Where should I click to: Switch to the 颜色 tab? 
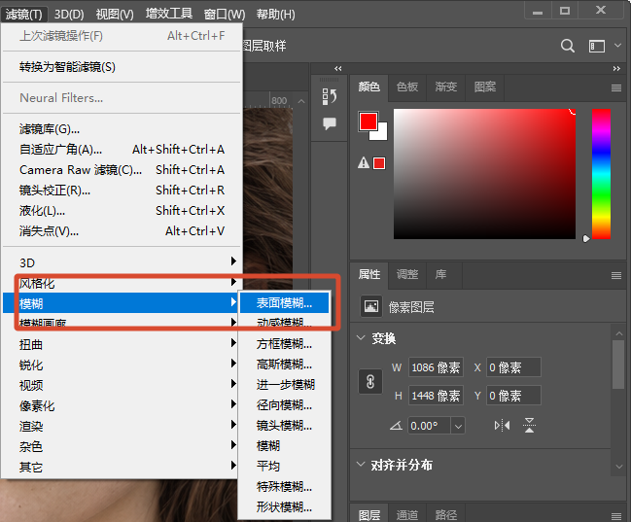(369, 87)
